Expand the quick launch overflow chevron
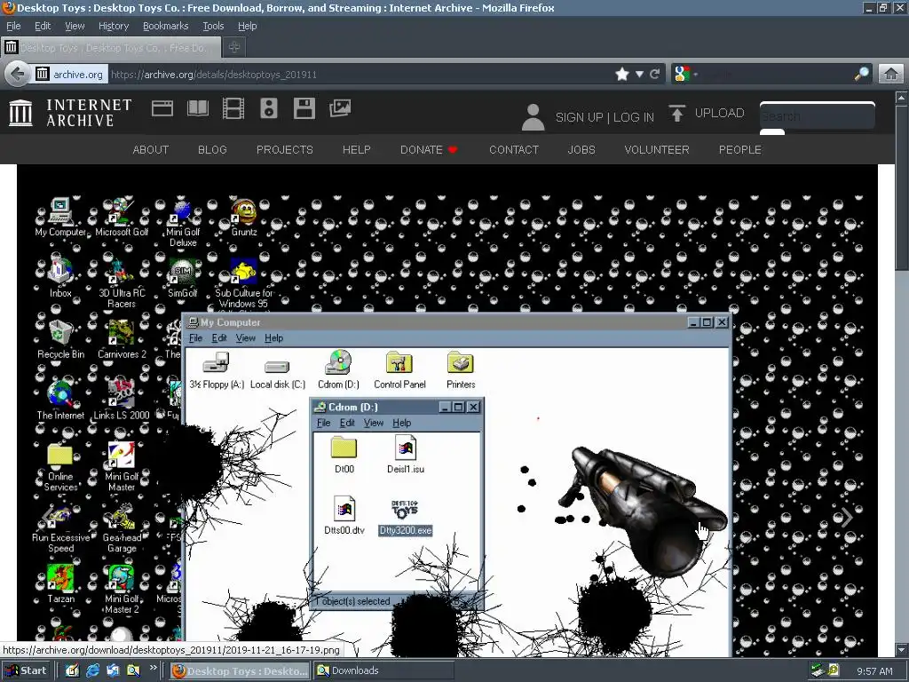This screenshot has height=682, width=909. (x=153, y=668)
